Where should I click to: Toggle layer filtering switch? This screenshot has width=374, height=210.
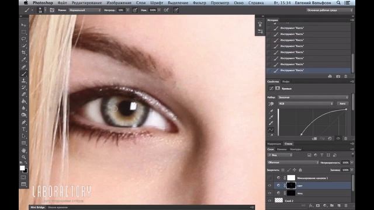[x=352, y=155]
